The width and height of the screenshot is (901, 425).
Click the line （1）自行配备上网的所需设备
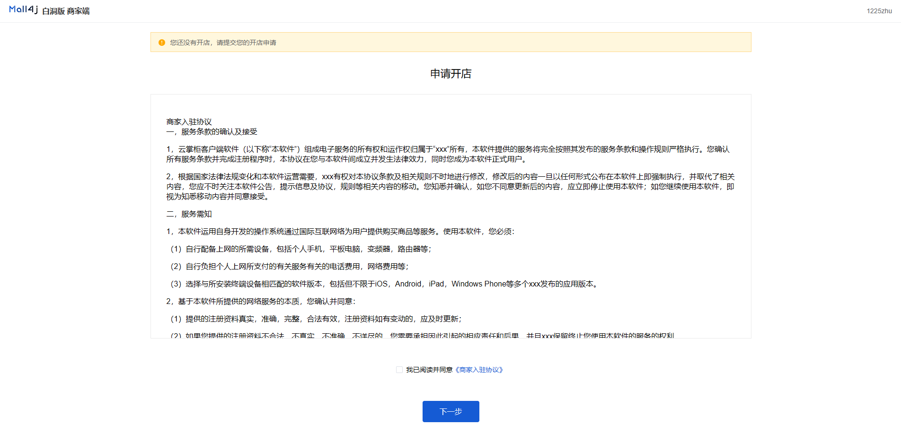[x=300, y=249]
